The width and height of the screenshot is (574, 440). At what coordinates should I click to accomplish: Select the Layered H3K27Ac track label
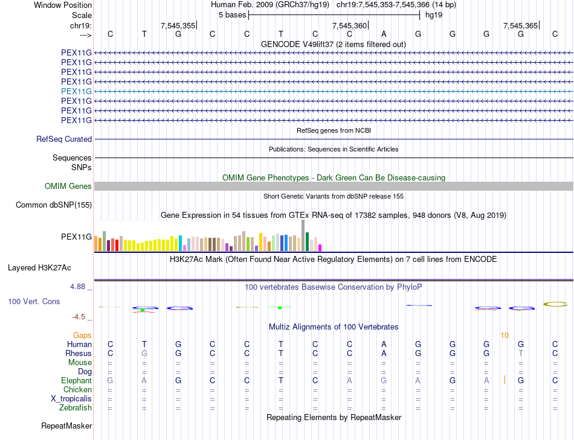click(39, 268)
